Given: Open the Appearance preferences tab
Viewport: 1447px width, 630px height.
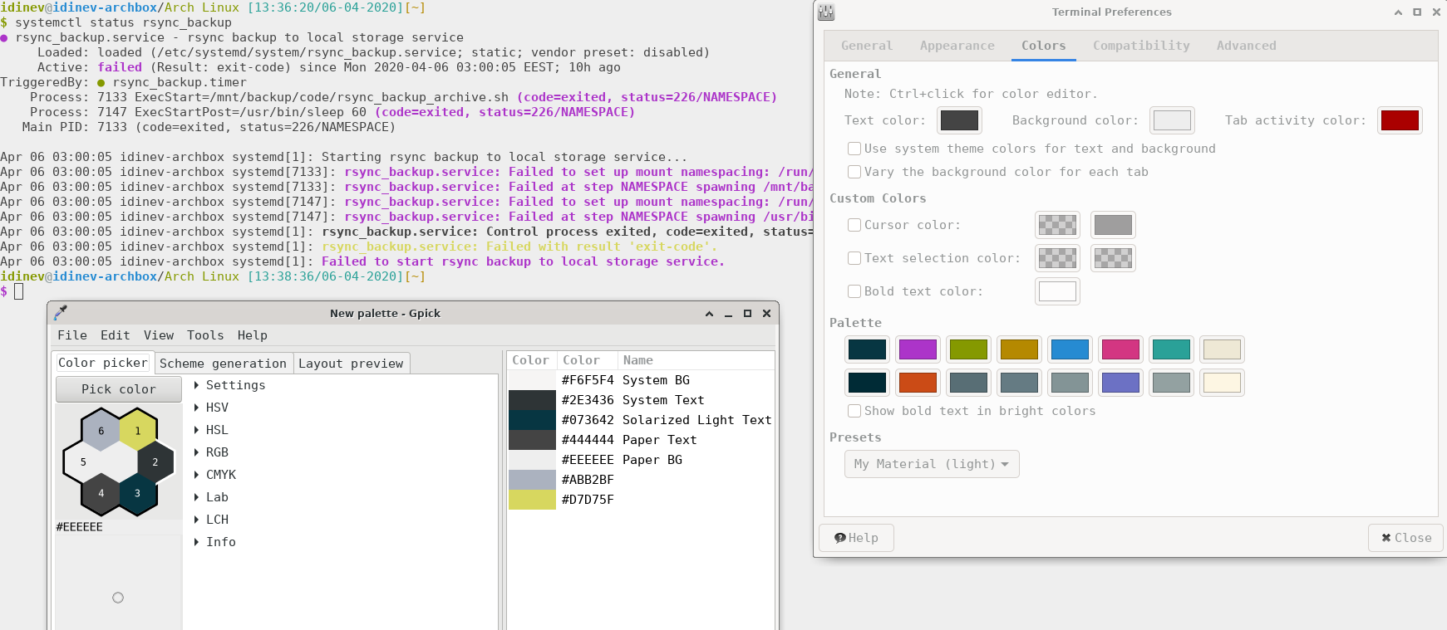Looking at the screenshot, I should [957, 46].
